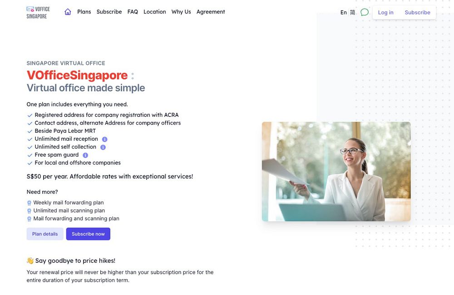Click the VOffice Singapore logo

(38, 13)
